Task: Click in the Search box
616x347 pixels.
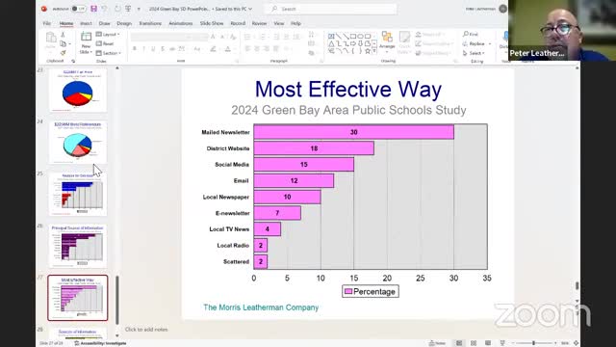Action: (x=331, y=9)
